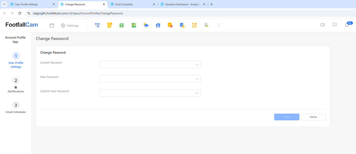
Task: Open the green calendar star icon
Action: (122, 25)
